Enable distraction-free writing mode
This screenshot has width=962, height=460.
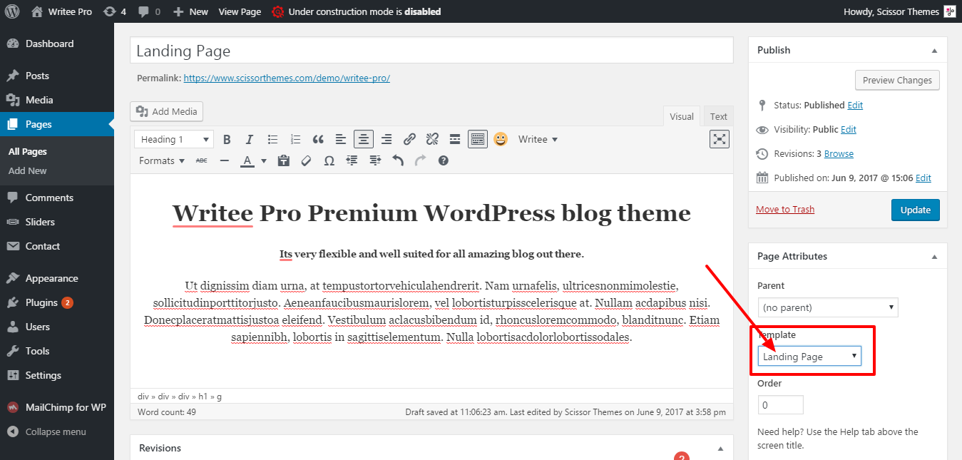[x=720, y=139]
